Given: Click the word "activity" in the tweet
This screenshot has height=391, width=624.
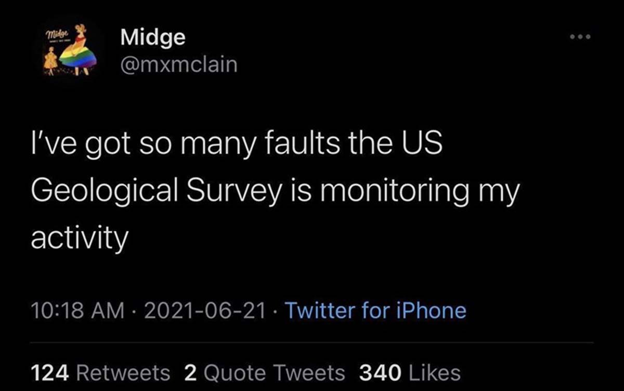Looking at the screenshot, I should [x=79, y=238].
